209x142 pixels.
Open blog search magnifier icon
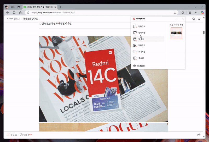tap(194, 19)
